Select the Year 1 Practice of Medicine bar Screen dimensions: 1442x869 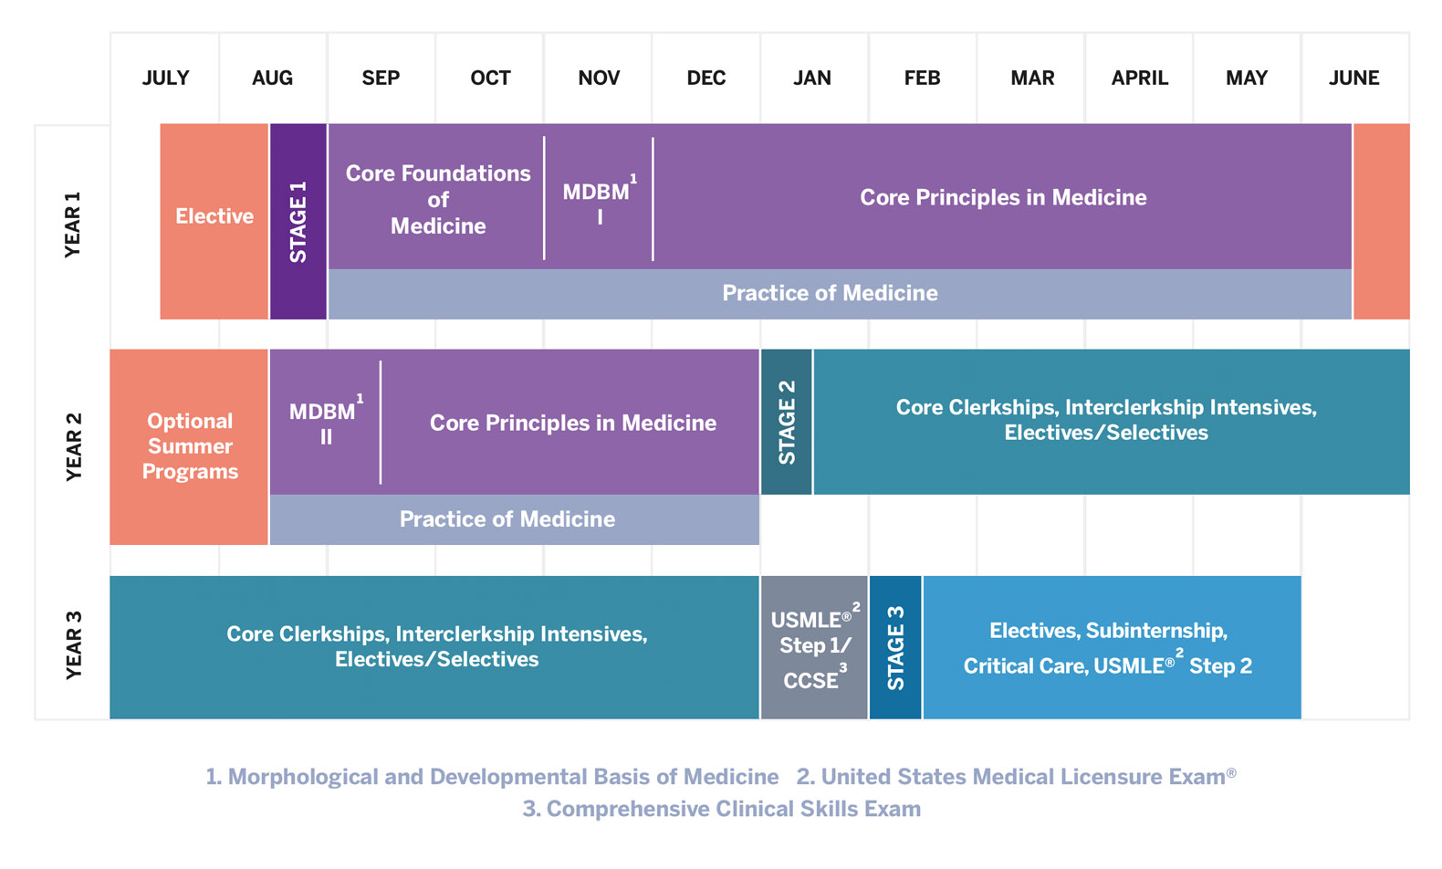[830, 293]
